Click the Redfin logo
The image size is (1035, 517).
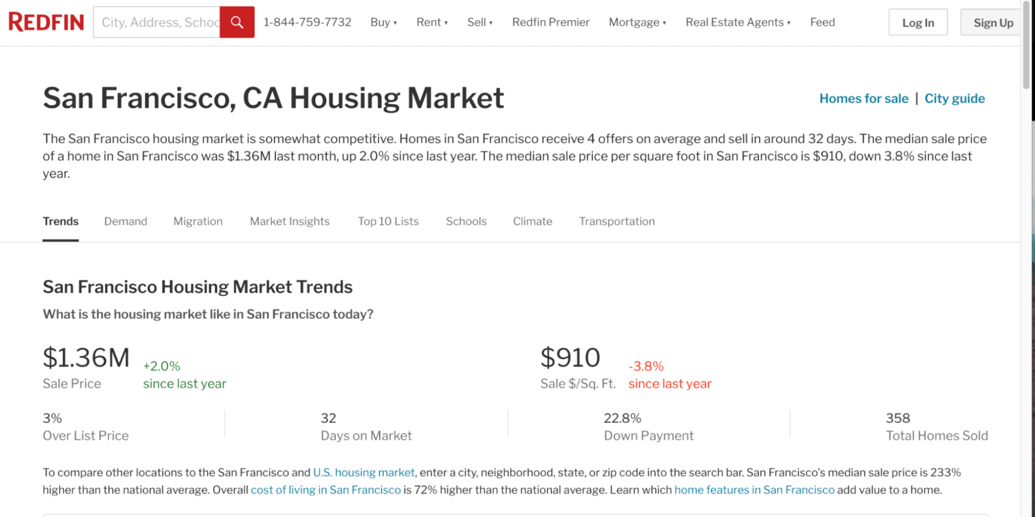pyautogui.click(x=45, y=22)
